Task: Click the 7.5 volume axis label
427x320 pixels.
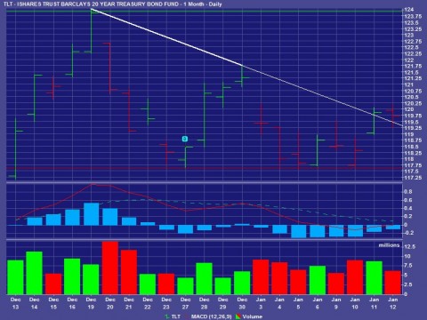Action: 408,266
